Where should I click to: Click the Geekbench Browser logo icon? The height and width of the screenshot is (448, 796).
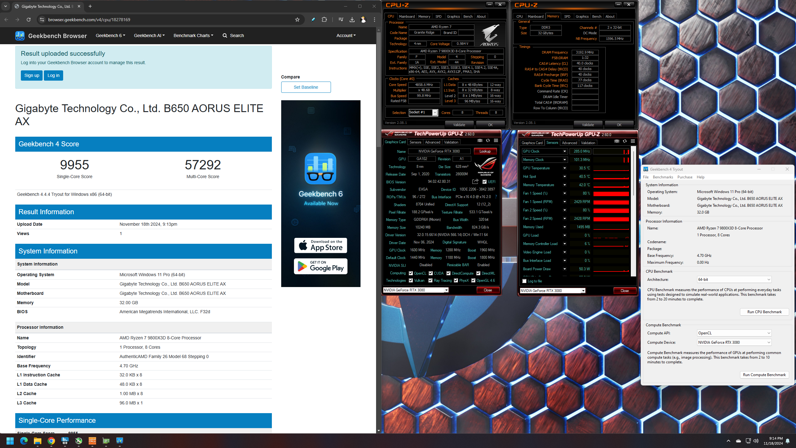coord(20,35)
